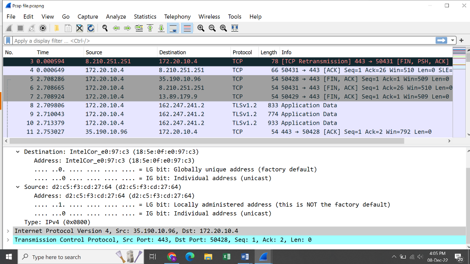Go back in packet history arrow
The width and height of the screenshot is (470, 264).
pyautogui.click(x=116, y=28)
